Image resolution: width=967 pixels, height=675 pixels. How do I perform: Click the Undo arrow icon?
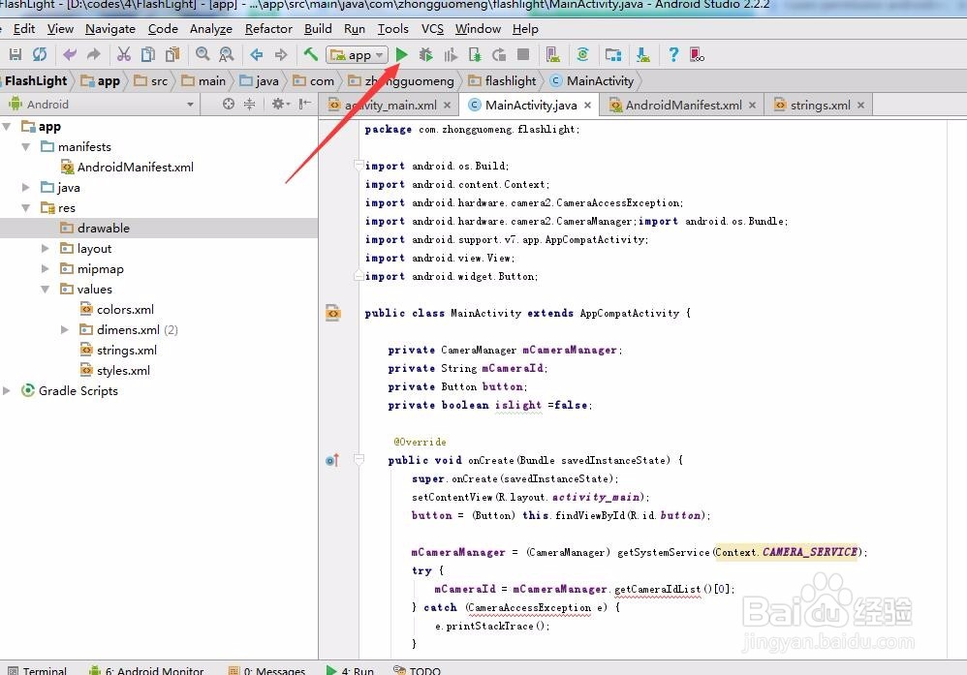(x=68, y=54)
